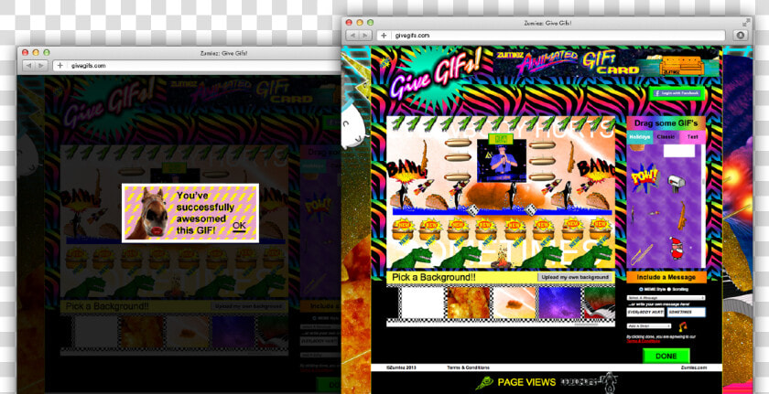Choose the cheesy pizza background thumbnail
769x394 pixels.
click(x=469, y=303)
